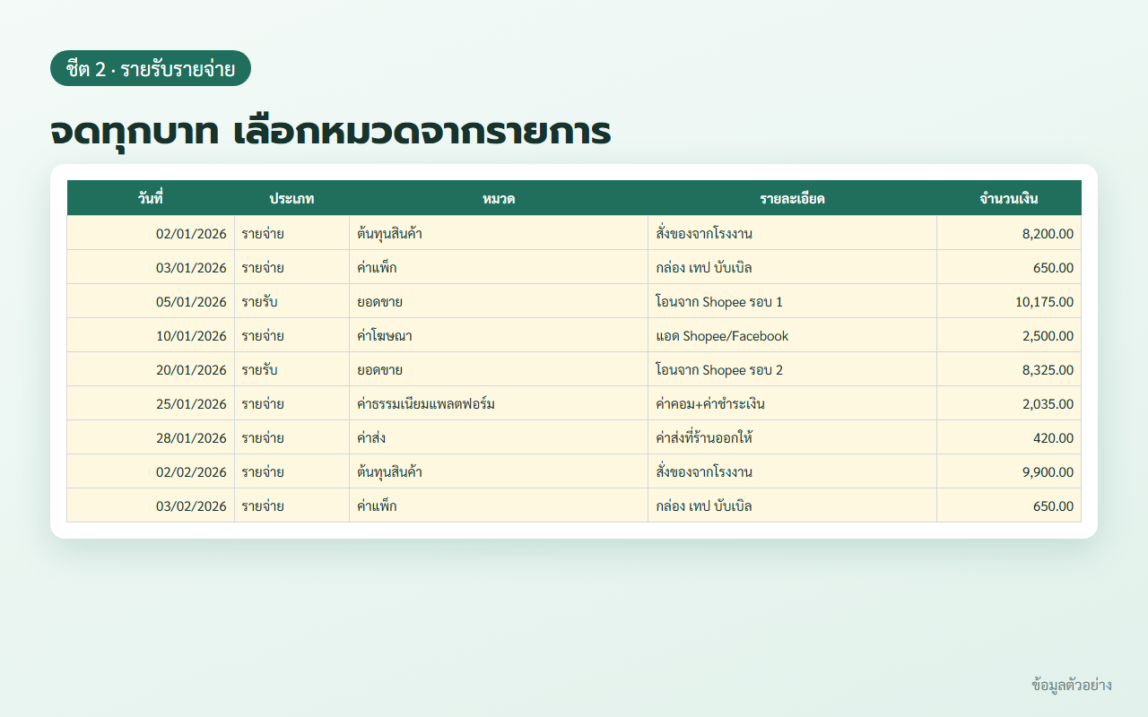The height and width of the screenshot is (717, 1148).
Task: Click the date cell 02/02/2026
Action: coord(151,471)
